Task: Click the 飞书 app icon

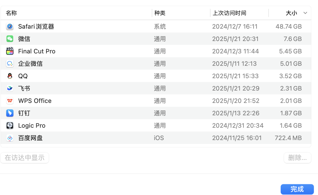Action: [10, 88]
